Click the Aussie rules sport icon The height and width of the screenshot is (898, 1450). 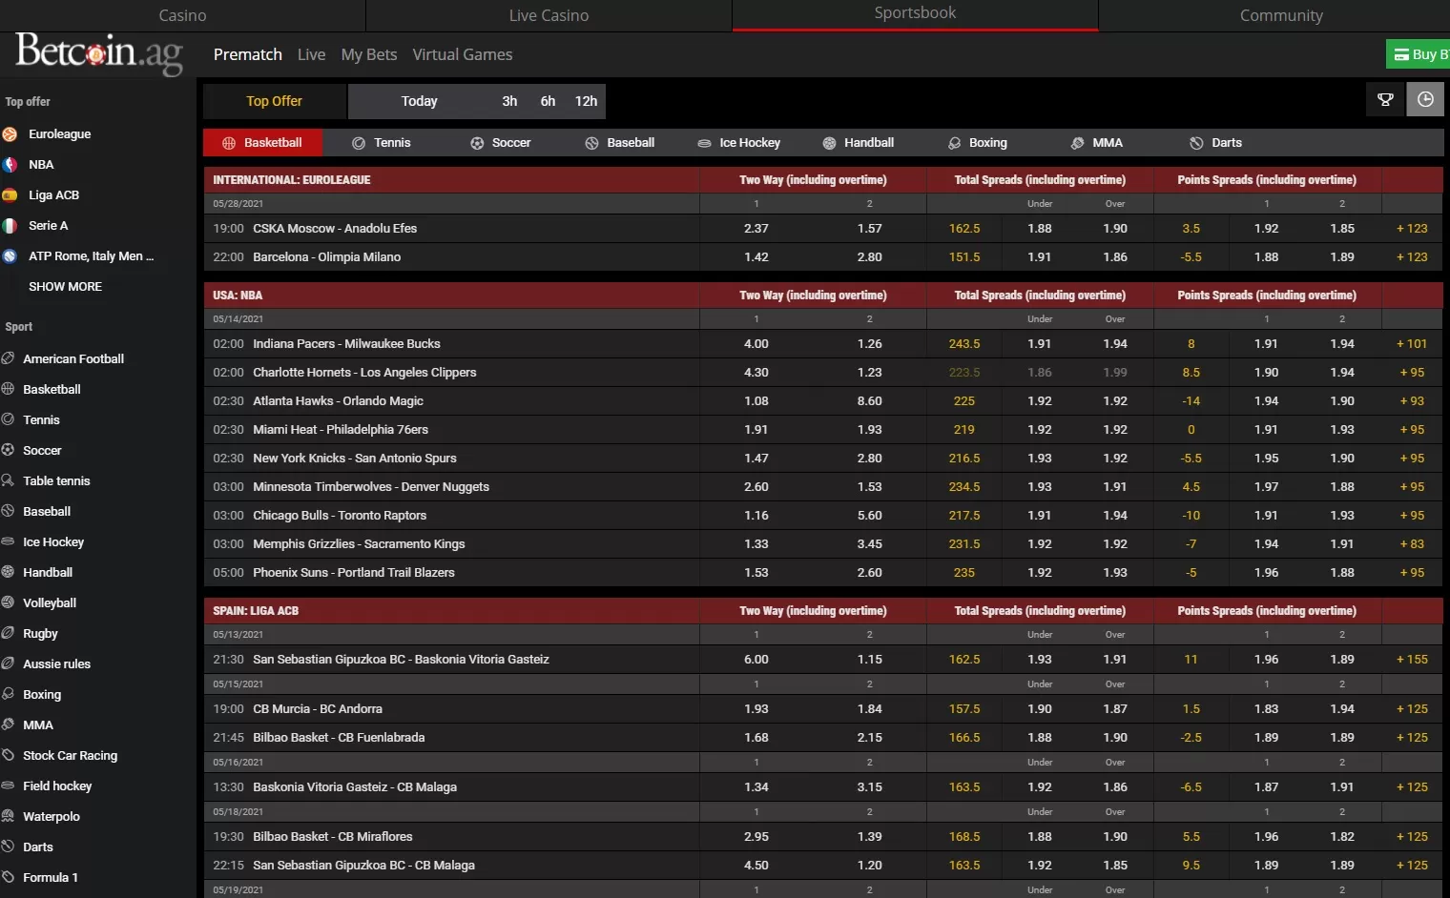[x=8, y=663]
